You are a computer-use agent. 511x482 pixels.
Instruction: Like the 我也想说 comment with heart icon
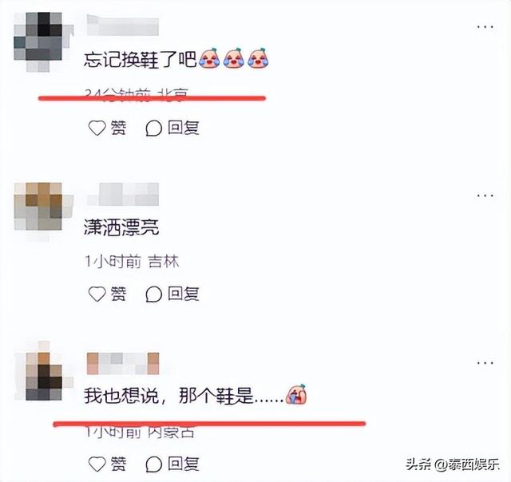point(97,464)
